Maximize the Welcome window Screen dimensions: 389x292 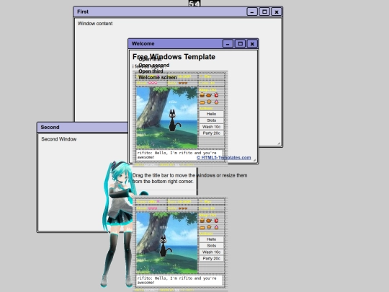point(240,44)
